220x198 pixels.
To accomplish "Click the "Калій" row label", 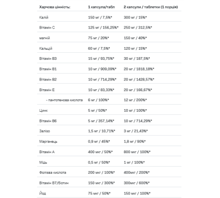I will (44, 18).
